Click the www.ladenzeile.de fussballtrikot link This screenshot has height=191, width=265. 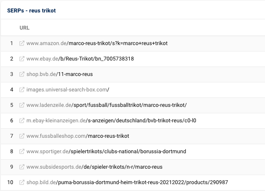107,105
